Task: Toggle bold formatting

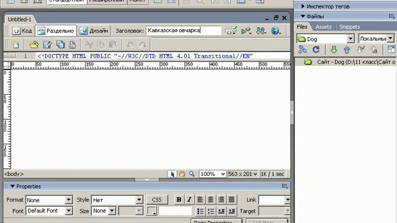Action: pos(179,199)
